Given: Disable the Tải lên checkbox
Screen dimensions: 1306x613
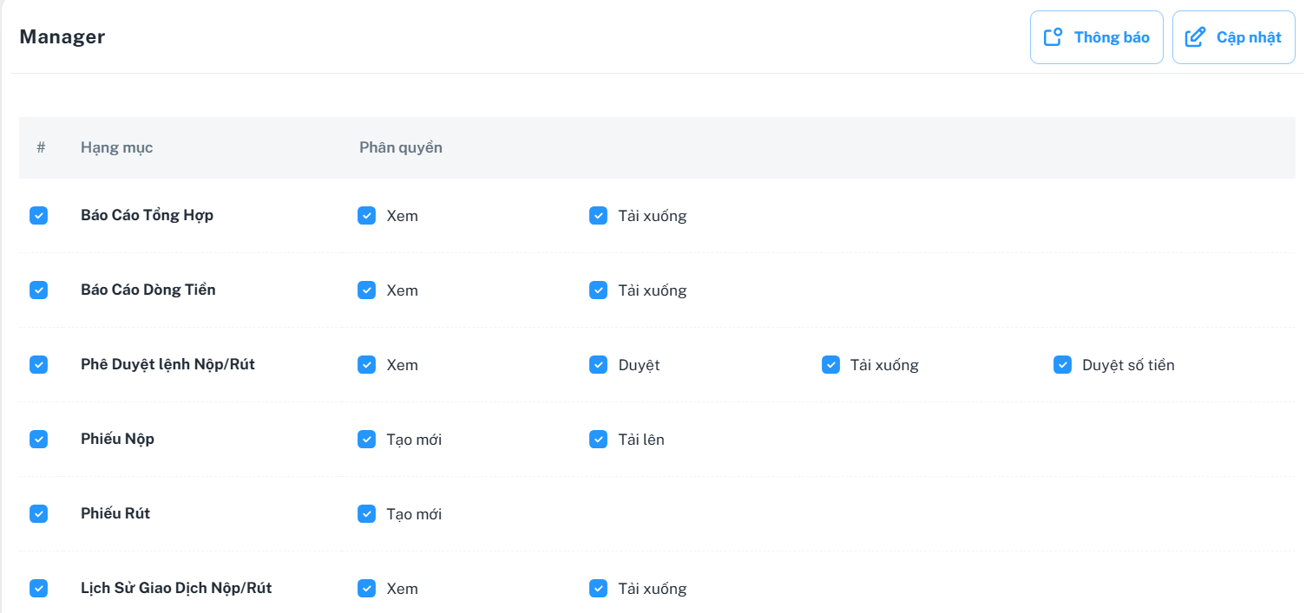Looking at the screenshot, I should click(x=598, y=440).
